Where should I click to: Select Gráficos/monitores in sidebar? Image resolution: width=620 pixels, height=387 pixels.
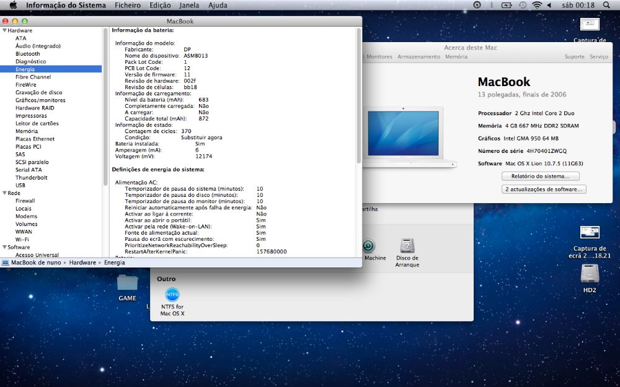pyautogui.click(x=40, y=100)
